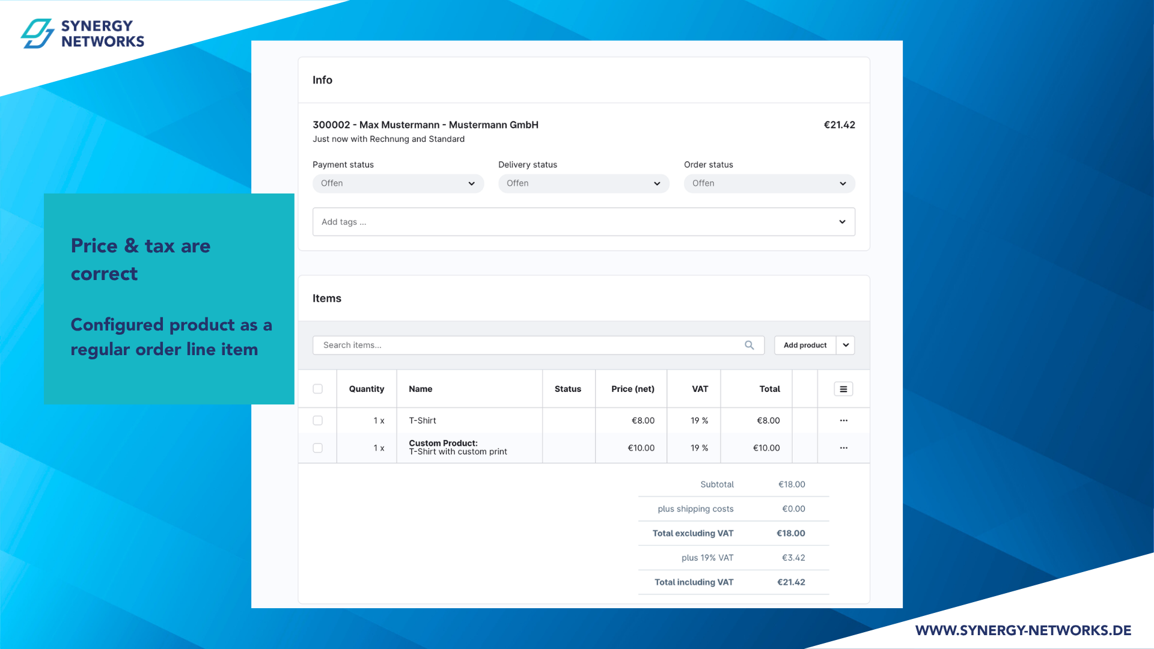This screenshot has width=1154, height=649.
Task: Click the Total including VAT €21.42 value
Action: [791, 582]
